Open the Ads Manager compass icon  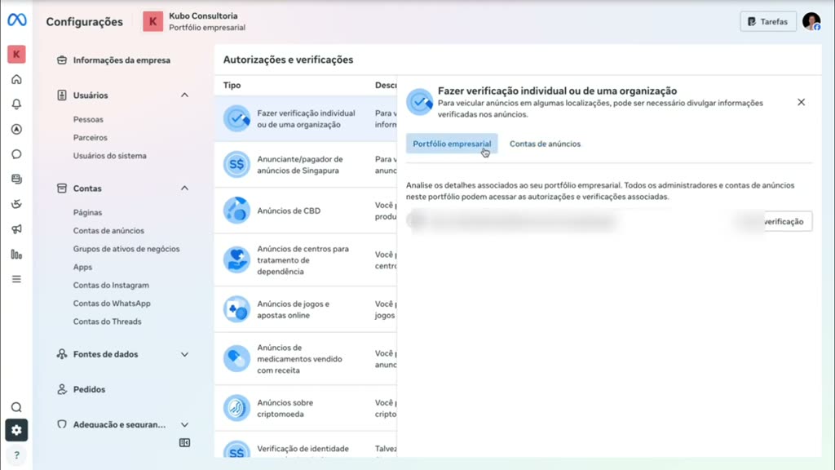click(x=16, y=129)
